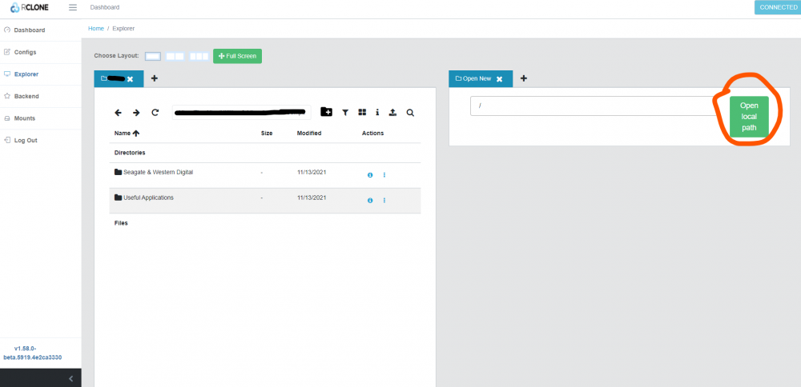Image resolution: width=801 pixels, height=387 pixels.
Task: Click the upload icon
Action: [x=392, y=113]
